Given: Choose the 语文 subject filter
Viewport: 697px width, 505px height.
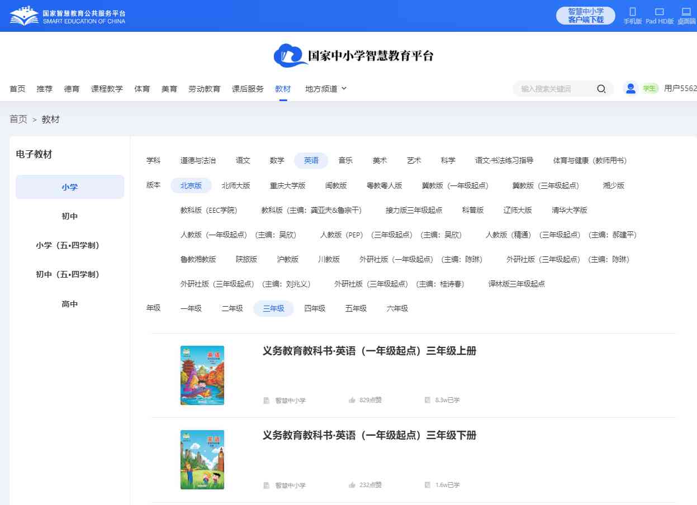Looking at the screenshot, I should (243, 160).
